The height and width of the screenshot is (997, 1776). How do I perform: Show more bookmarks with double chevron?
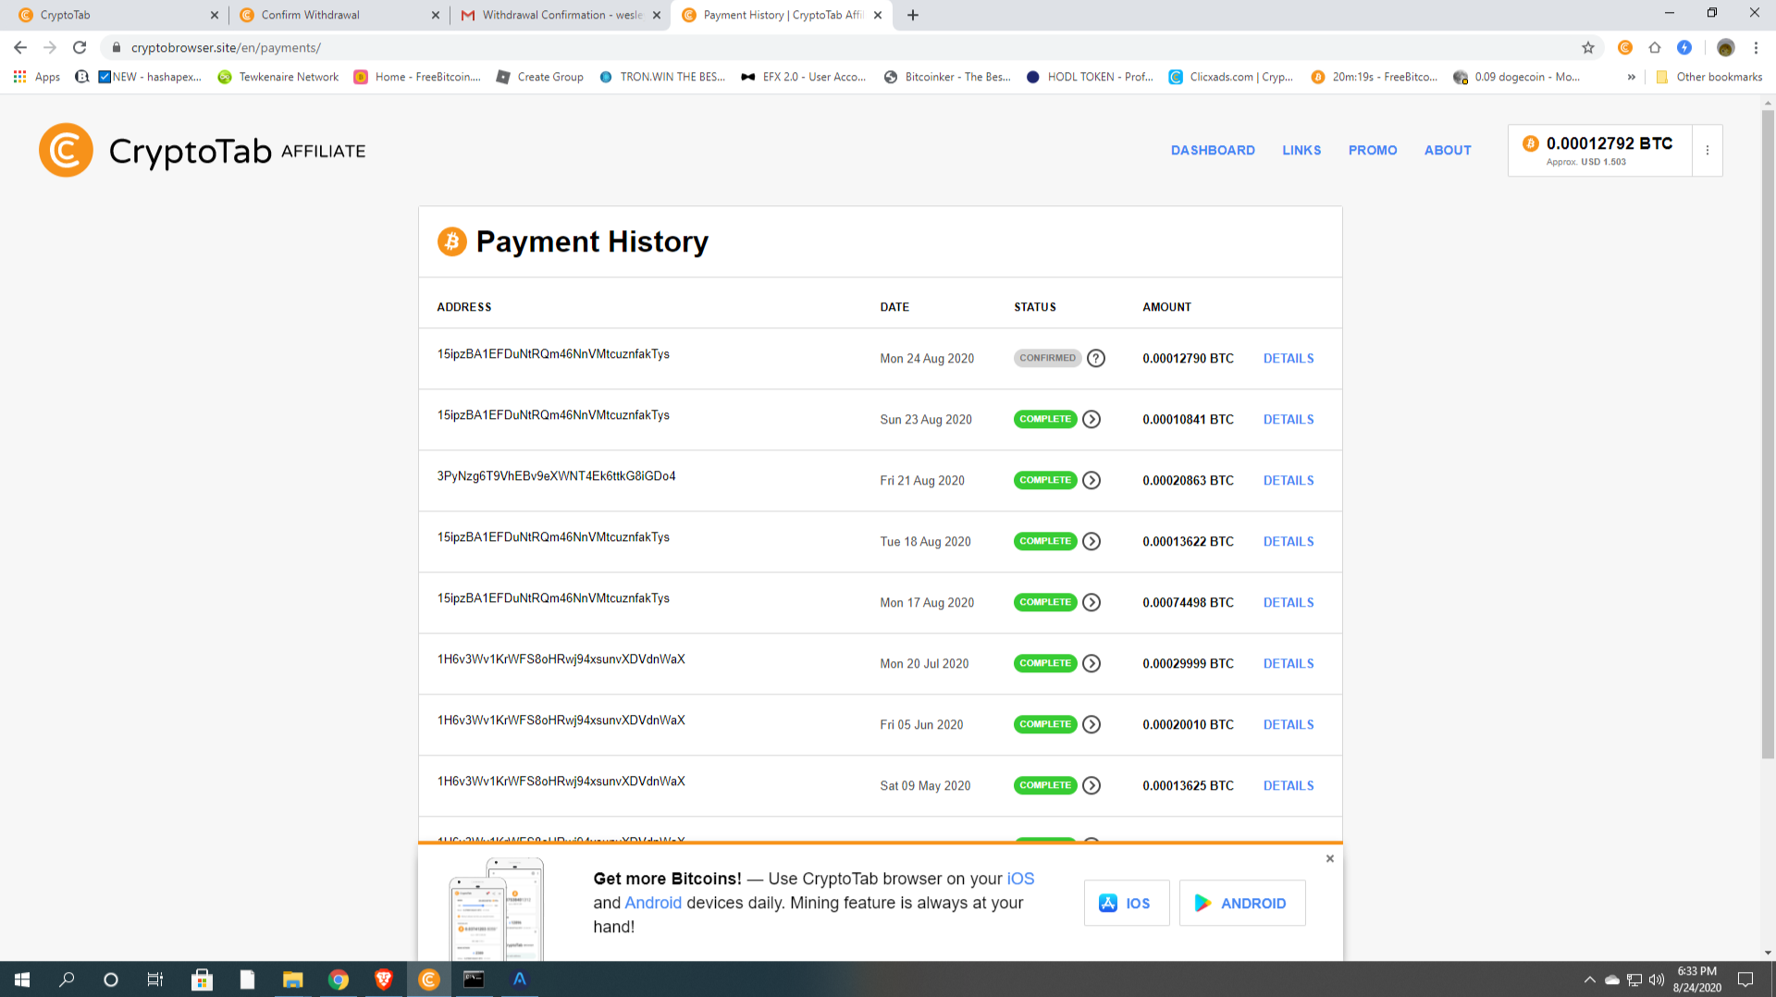1631,77
